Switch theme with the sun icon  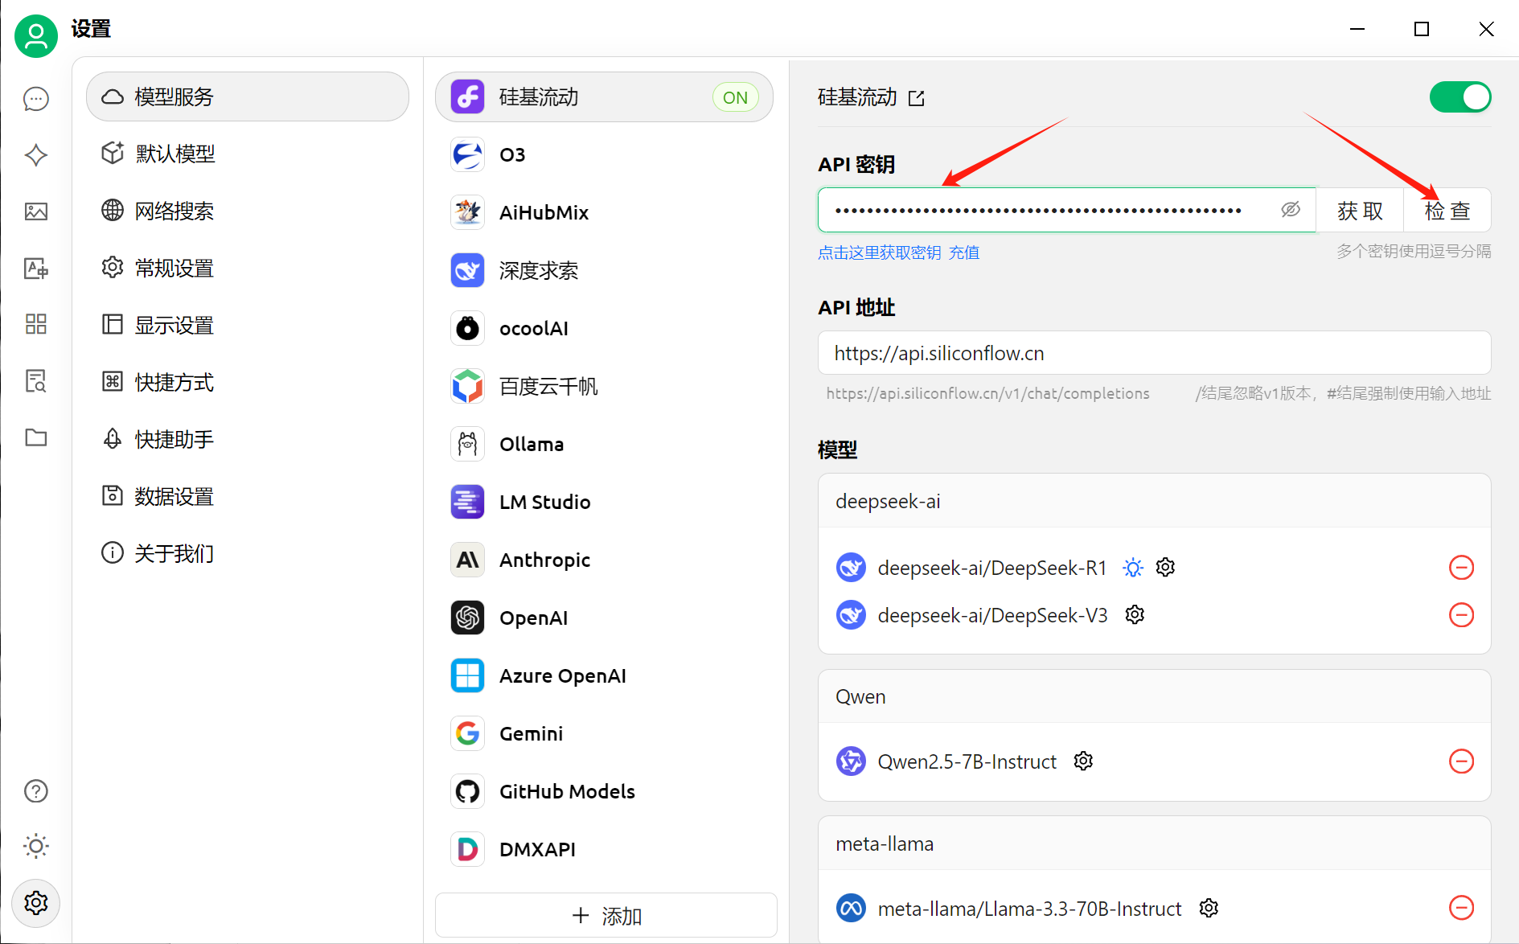36,846
